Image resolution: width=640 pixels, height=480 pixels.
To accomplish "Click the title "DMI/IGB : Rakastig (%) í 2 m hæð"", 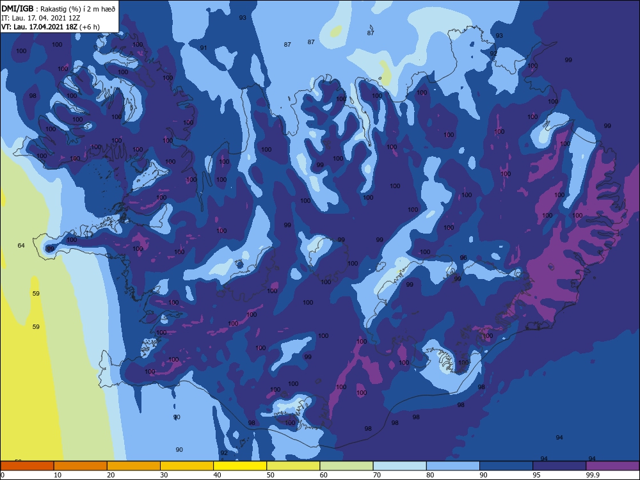I will (58, 9).
